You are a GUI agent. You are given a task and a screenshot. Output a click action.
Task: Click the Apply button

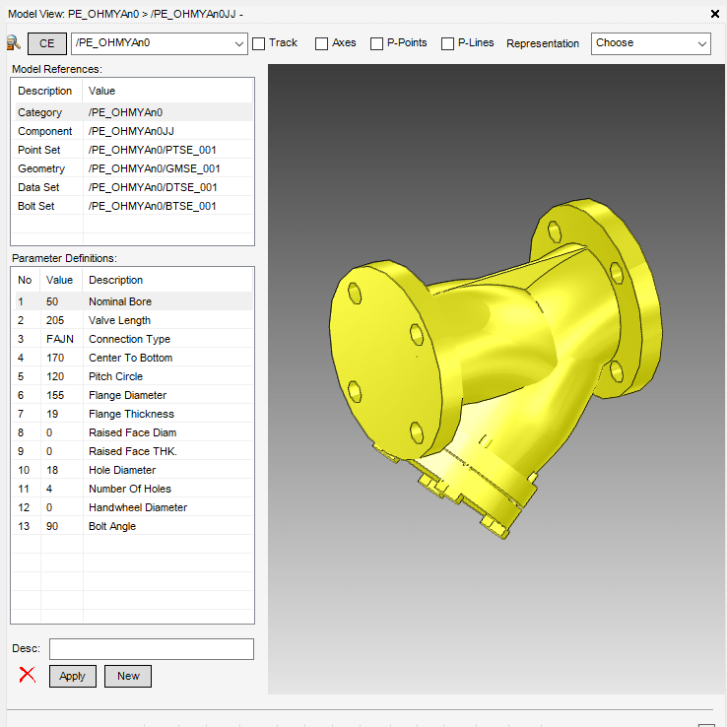click(73, 676)
